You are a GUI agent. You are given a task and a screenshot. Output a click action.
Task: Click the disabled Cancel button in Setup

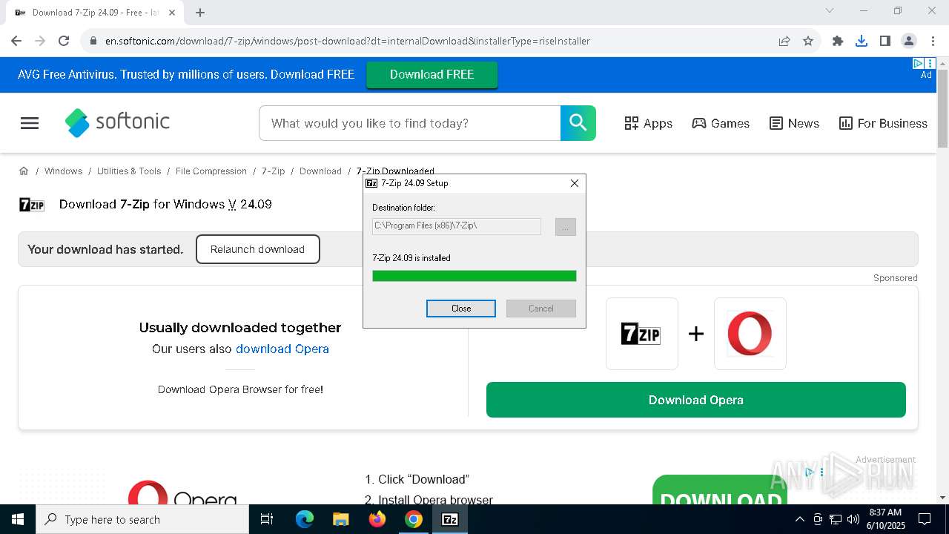coord(541,309)
